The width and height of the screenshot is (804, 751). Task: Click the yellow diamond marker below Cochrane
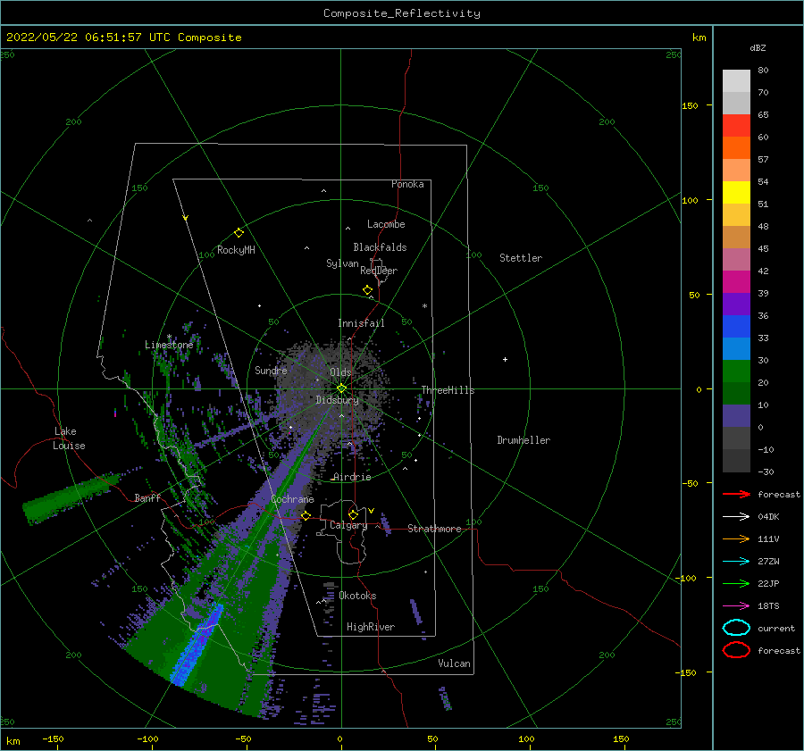[306, 516]
